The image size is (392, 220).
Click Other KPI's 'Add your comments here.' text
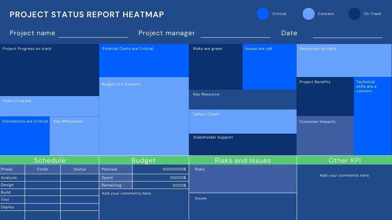pos(345,175)
